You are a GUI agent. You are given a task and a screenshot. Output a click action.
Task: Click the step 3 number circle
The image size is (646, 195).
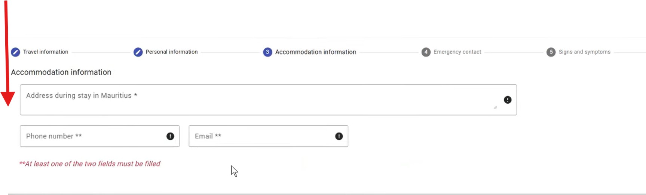[267, 52]
